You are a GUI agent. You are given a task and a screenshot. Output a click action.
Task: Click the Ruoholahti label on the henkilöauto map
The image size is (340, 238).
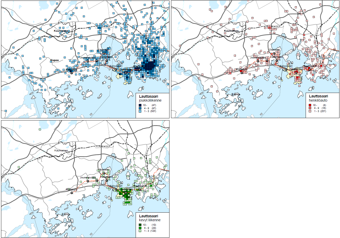[x=310, y=66]
